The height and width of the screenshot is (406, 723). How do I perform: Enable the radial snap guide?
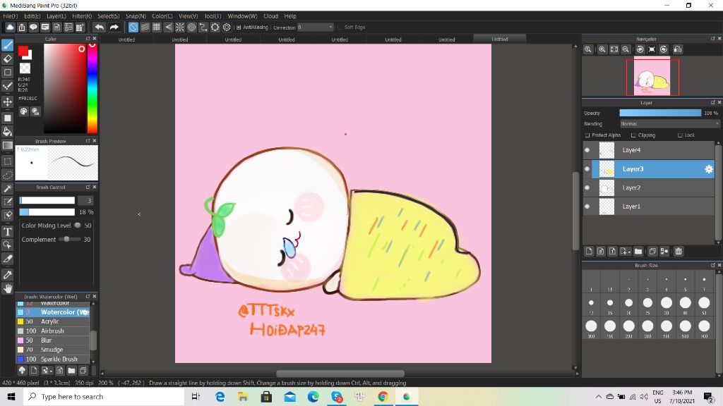click(180, 27)
